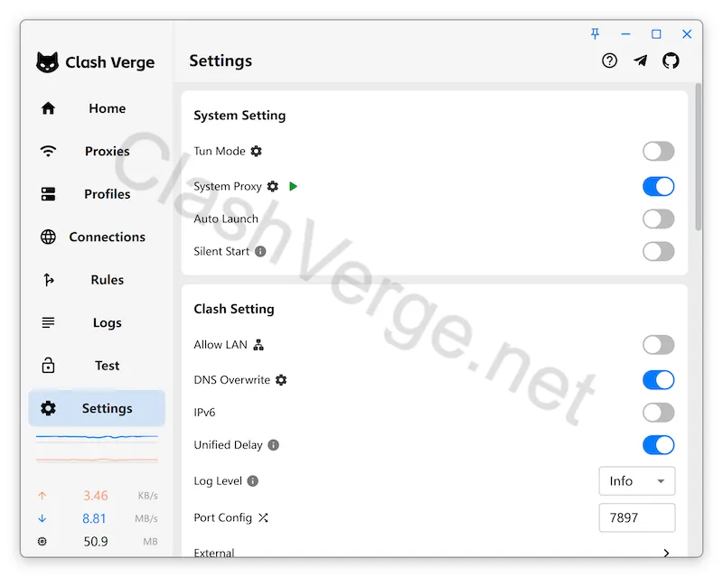This screenshot has width=723, height=577.
Task: Click the 50.9 memory usage value
Action: click(96, 541)
